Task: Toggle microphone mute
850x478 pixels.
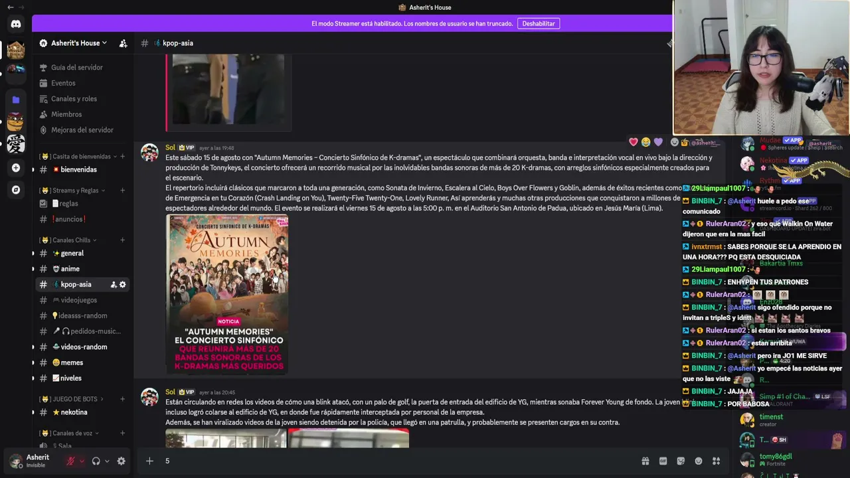Action: click(x=70, y=461)
